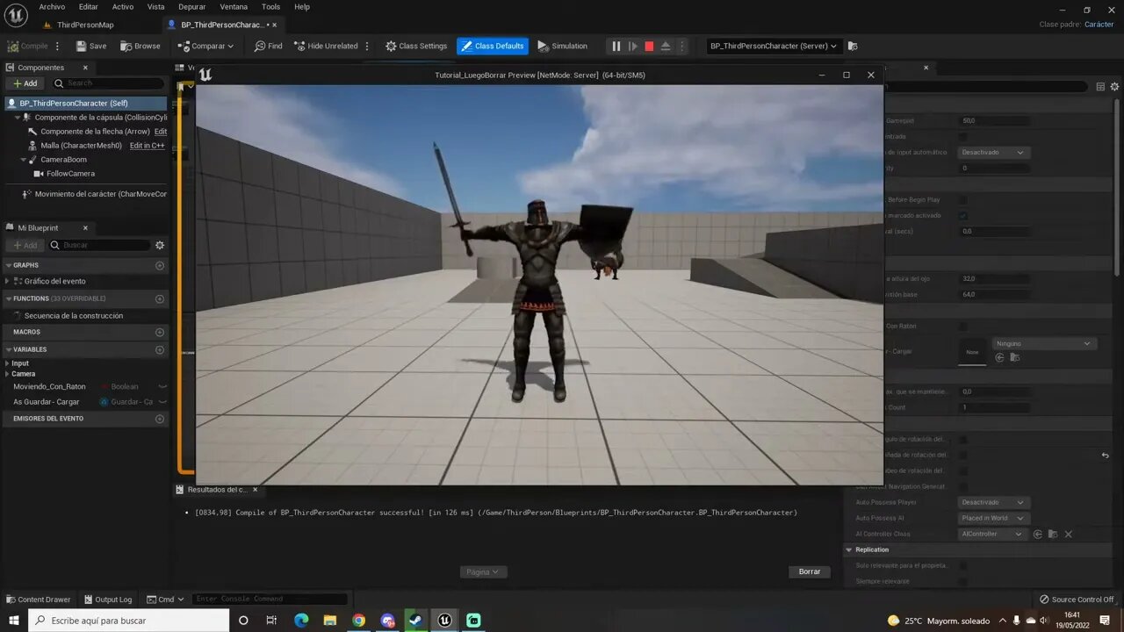
Task: Save the blueprint with the Save icon
Action: [90, 46]
